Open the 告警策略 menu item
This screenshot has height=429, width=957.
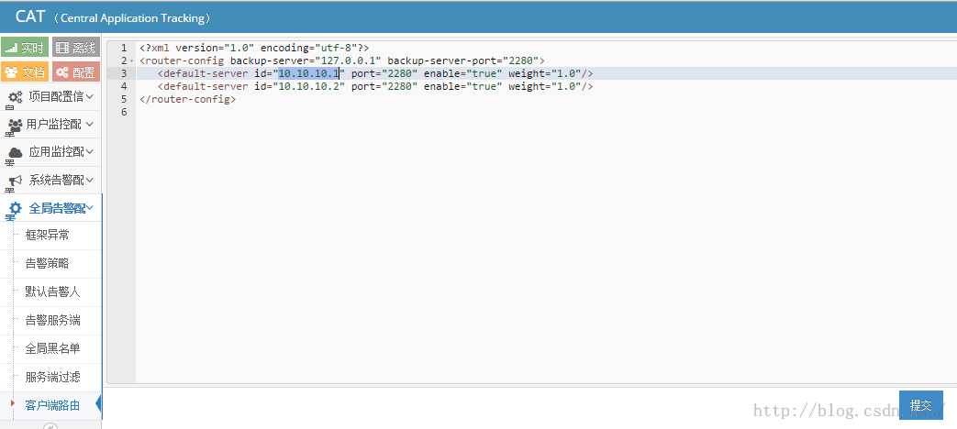(47, 263)
